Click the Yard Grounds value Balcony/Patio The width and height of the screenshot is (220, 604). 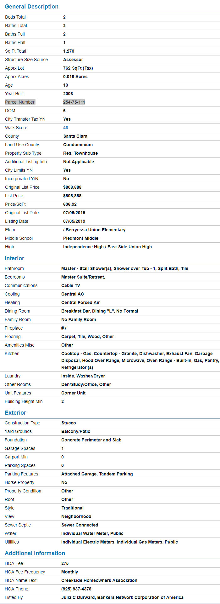[76, 431]
